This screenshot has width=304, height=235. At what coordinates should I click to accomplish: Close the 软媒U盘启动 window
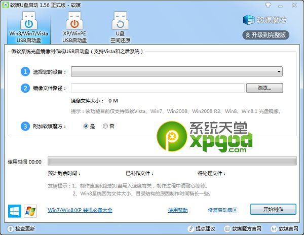(294, 5)
